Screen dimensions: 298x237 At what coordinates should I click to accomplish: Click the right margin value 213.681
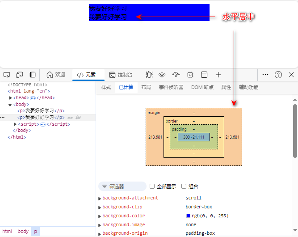232,137
